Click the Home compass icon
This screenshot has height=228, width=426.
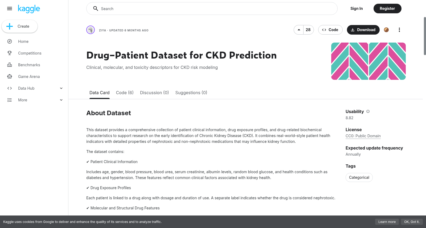[x=10, y=42]
